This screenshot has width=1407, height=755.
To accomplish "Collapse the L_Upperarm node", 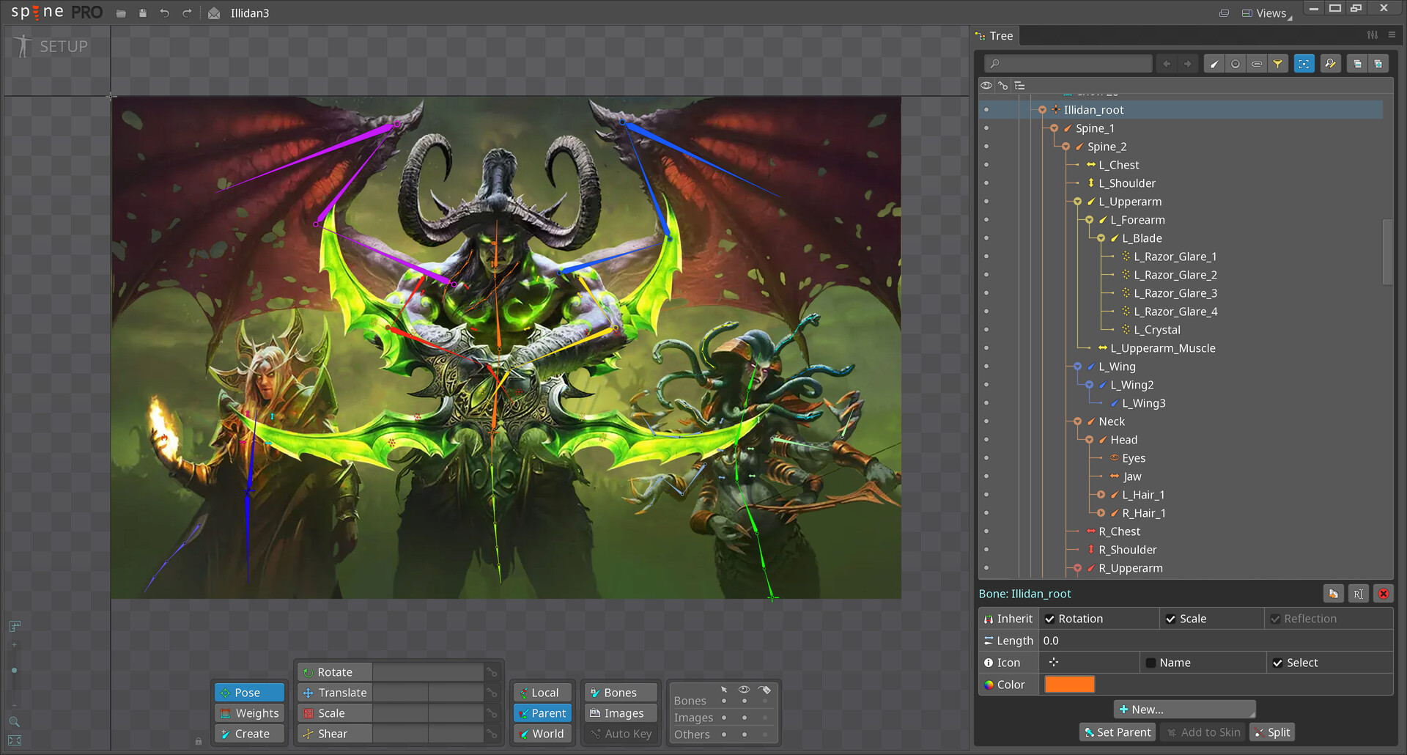I will (1077, 202).
